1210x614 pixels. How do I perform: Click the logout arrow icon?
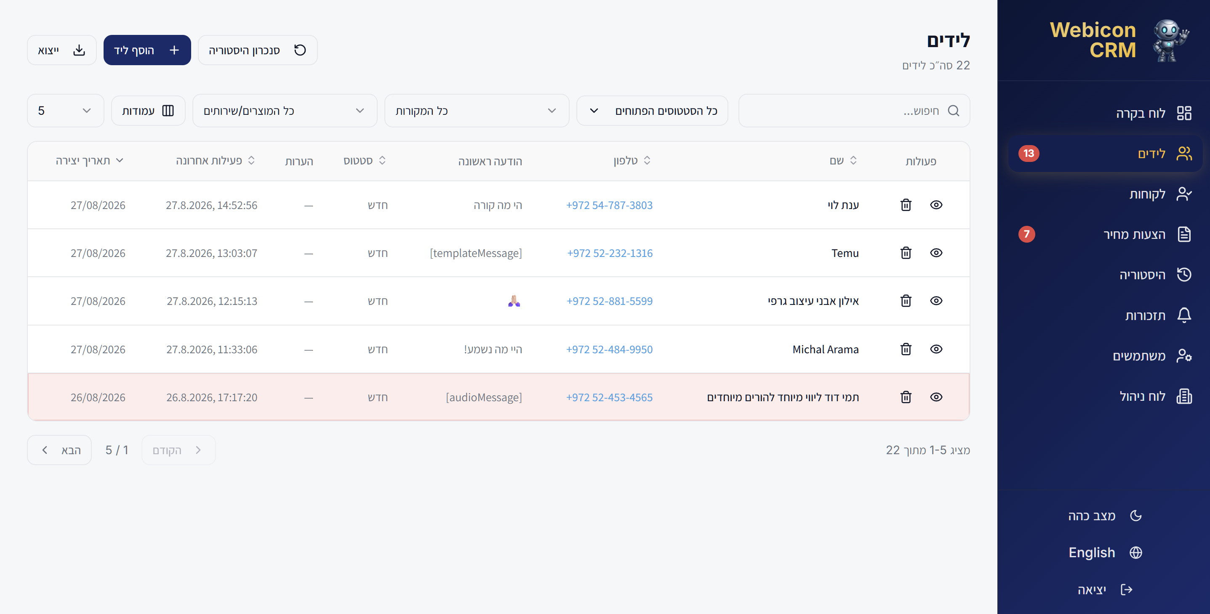coord(1126,589)
